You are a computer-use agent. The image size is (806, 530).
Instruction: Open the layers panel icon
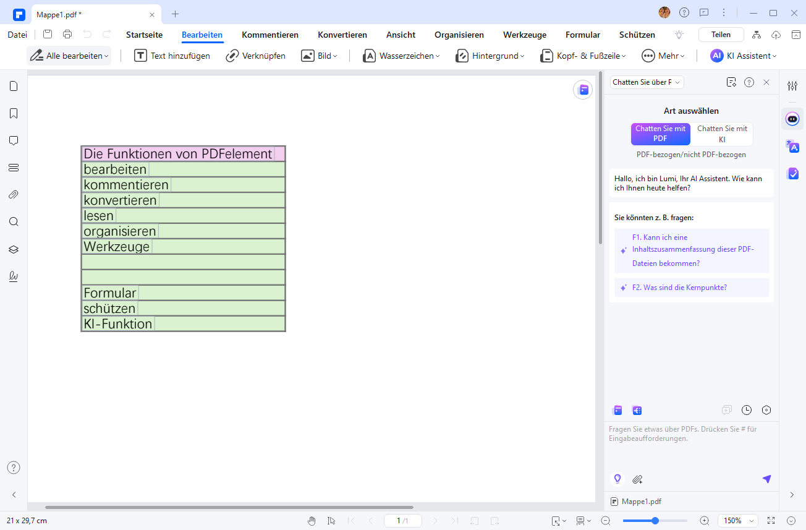pos(14,249)
